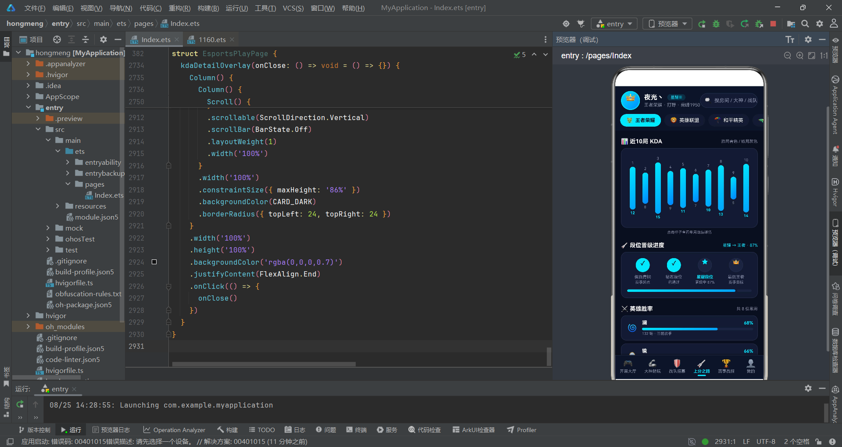This screenshot has height=447, width=842.
Task: Toggle the Application Agent side panel
Action: pyautogui.click(x=835, y=105)
